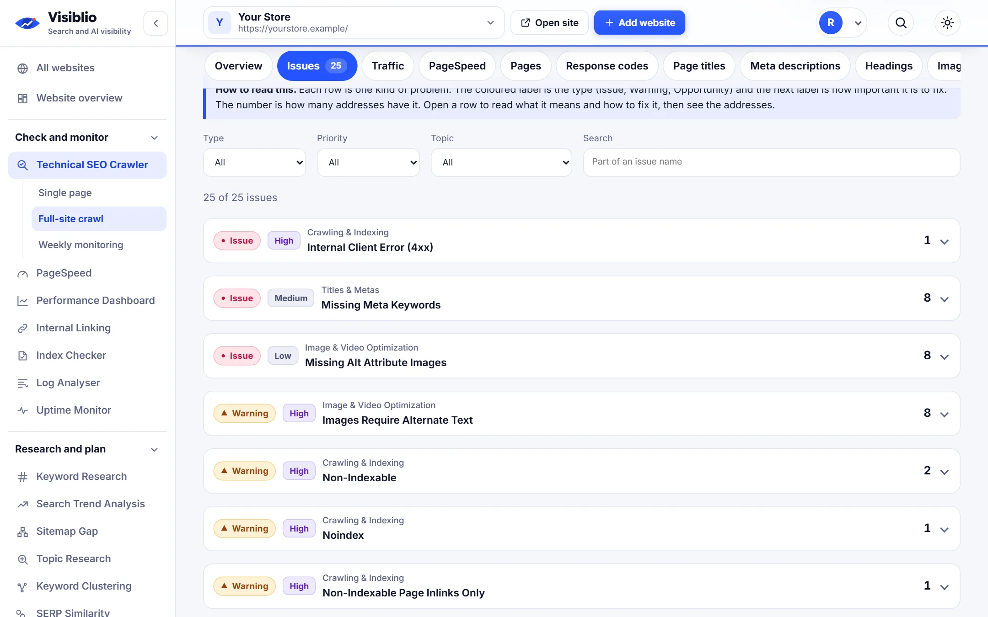Image resolution: width=988 pixels, height=617 pixels.
Task: Click the All websites globe icon
Action: tap(22, 68)
